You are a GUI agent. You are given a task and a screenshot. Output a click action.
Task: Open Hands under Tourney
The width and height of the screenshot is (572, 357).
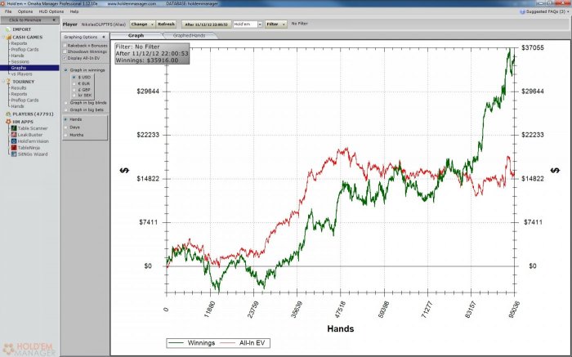coord(17,106)
